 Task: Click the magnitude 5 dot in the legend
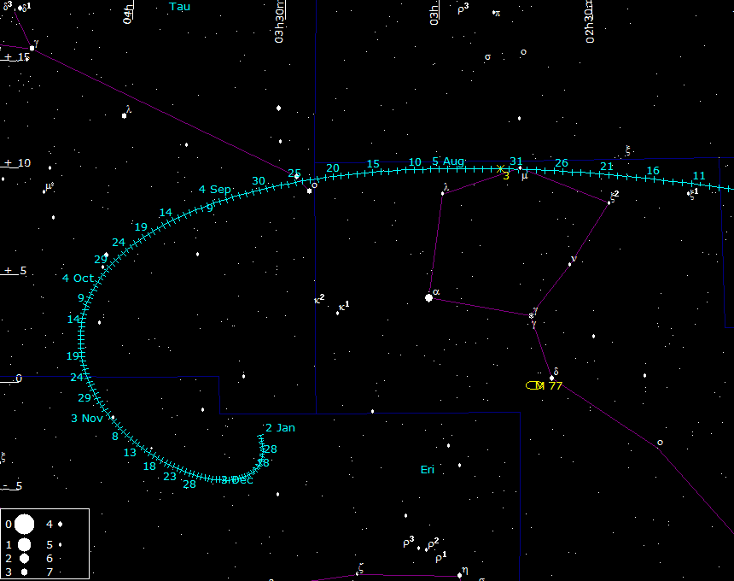pyautogui.click(x=61, y=545)
